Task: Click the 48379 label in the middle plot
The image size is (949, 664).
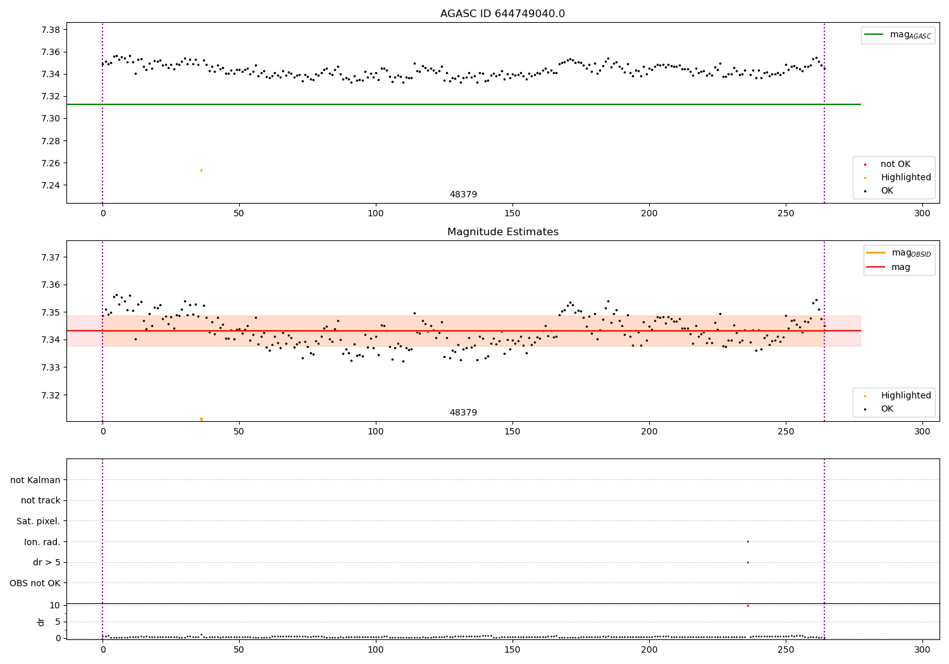Action: point(463,413)
